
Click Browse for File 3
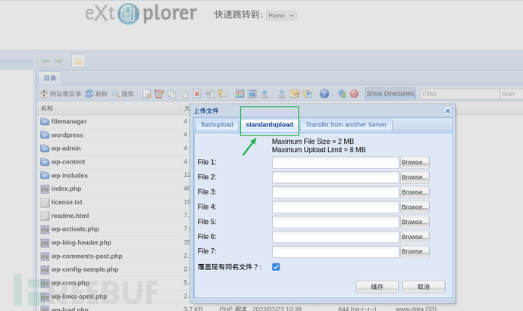[x=415, y=192]
